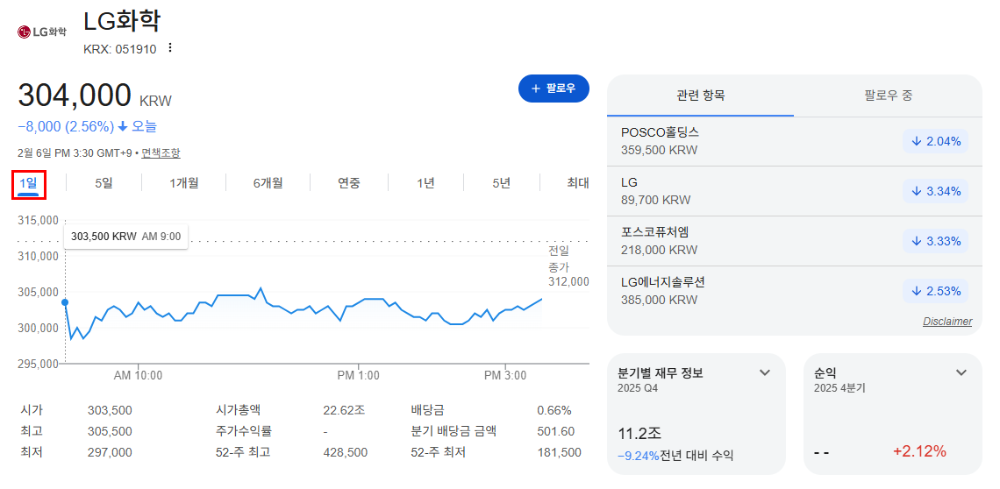Switch chart to 5년 range

point(501,183)
